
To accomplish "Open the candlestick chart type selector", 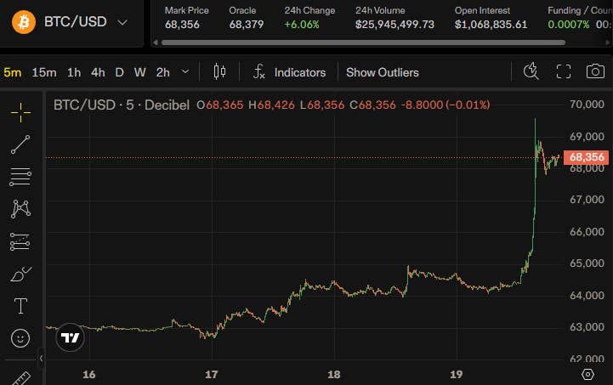I will 219,72.
